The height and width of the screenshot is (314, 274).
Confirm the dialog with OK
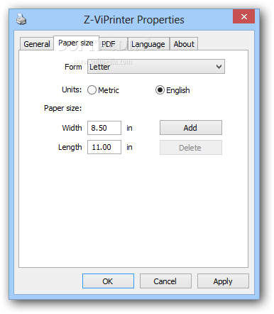pos(108,281)
